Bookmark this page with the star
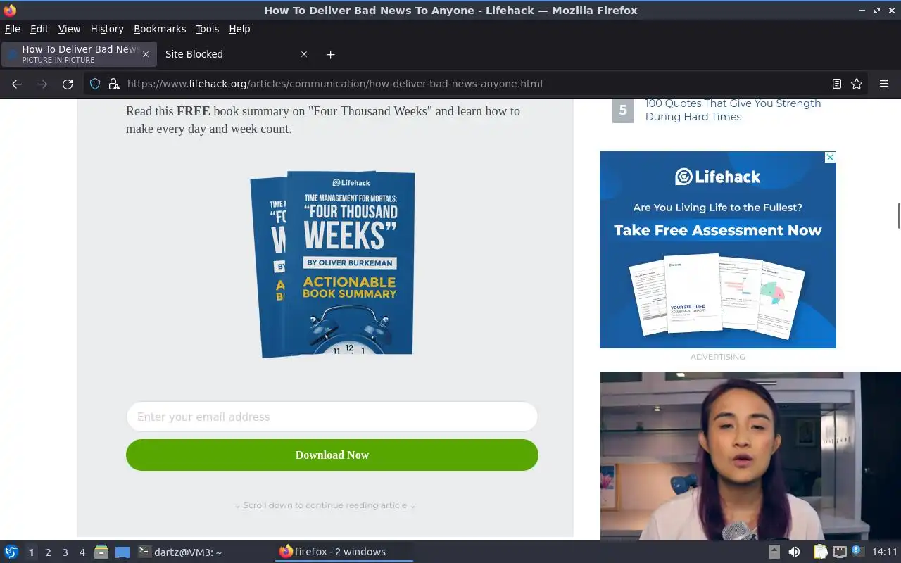Screen dimensions: 901x563 pyautogui.click(x=857, y=84)
